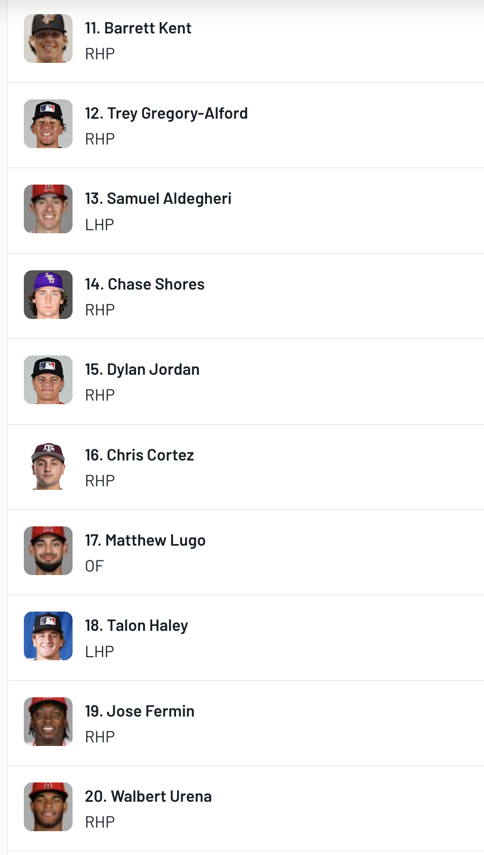View 17. Matthew Lugo's outfielder entry
484x855 pixels.
coord(145,541)
